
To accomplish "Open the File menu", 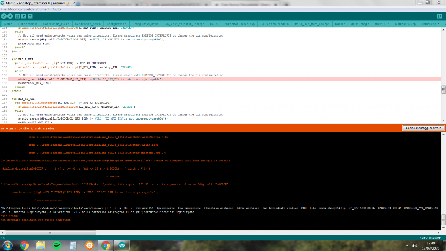I will click(4, 9).
